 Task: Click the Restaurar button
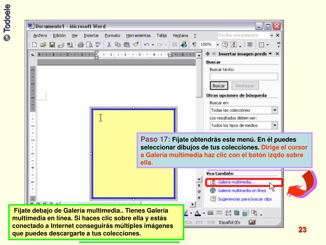pyautogui.click(x=245, y=86)
